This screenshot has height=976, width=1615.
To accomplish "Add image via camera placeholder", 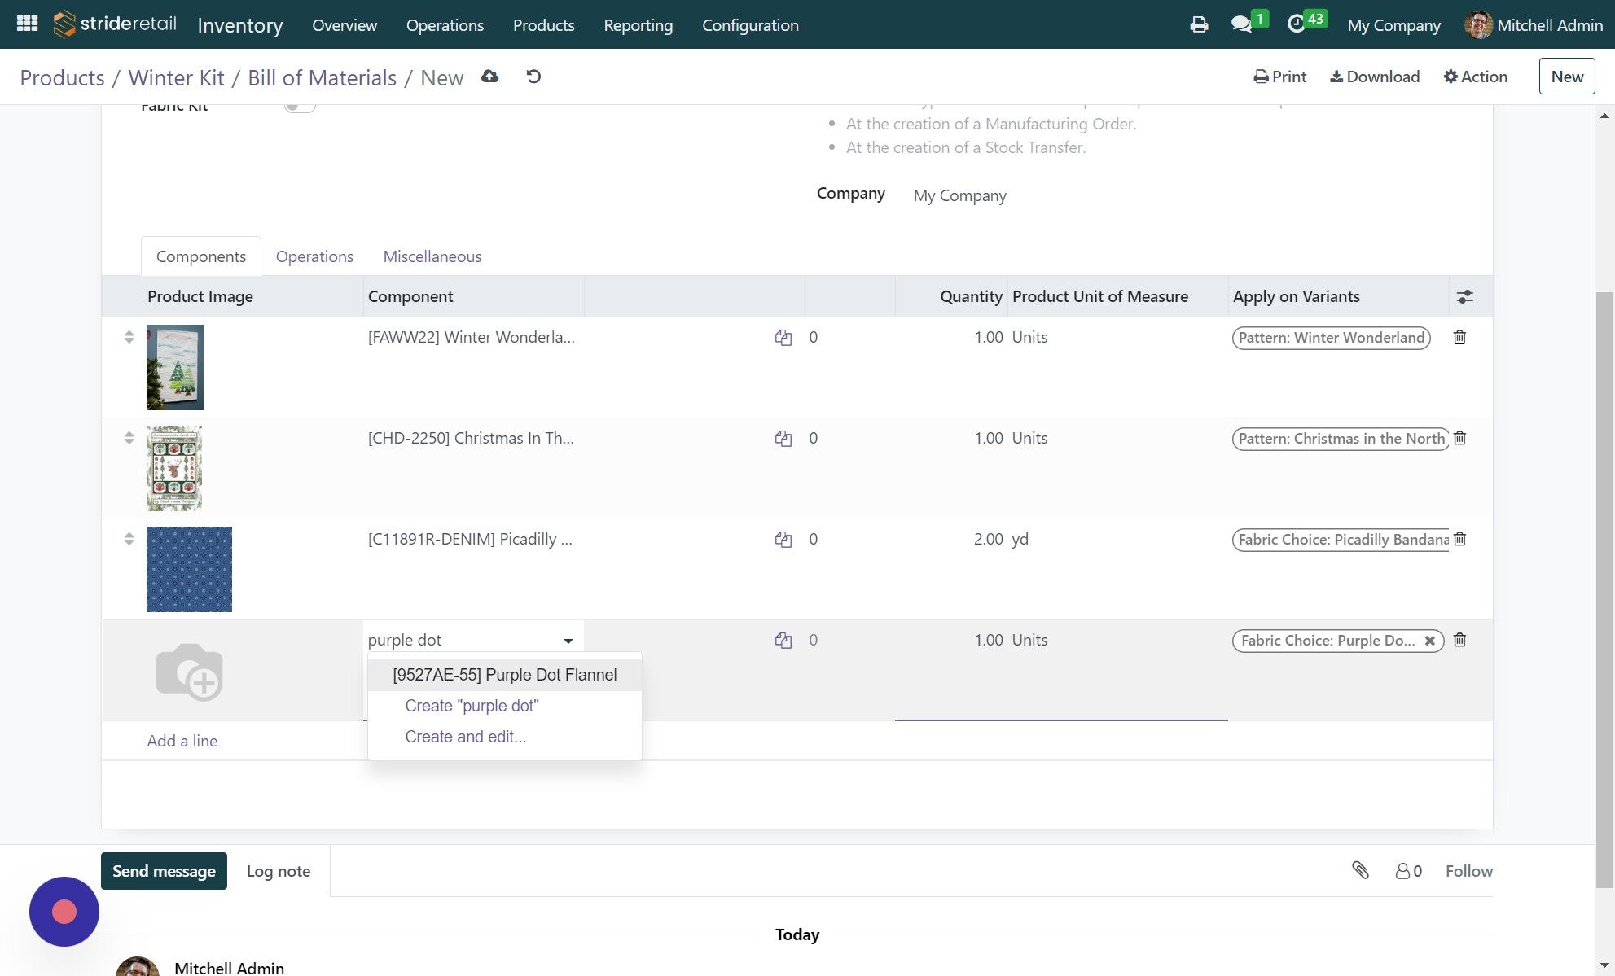I will [189, 672].
